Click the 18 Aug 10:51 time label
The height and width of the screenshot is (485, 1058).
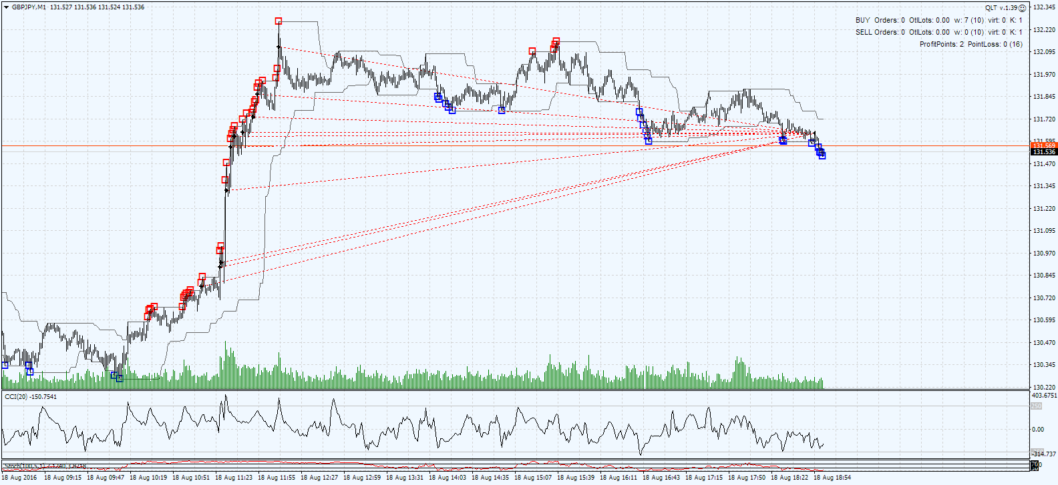tap(191, 478)
